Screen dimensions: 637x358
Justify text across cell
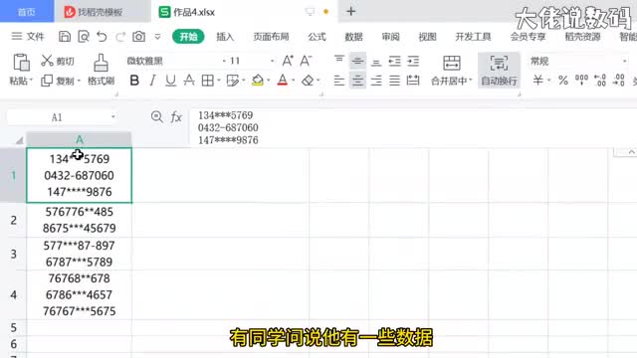coord(394,81)
